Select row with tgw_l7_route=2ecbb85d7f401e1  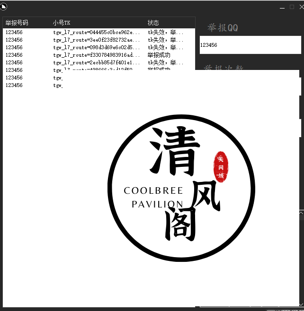coord(99,62)
